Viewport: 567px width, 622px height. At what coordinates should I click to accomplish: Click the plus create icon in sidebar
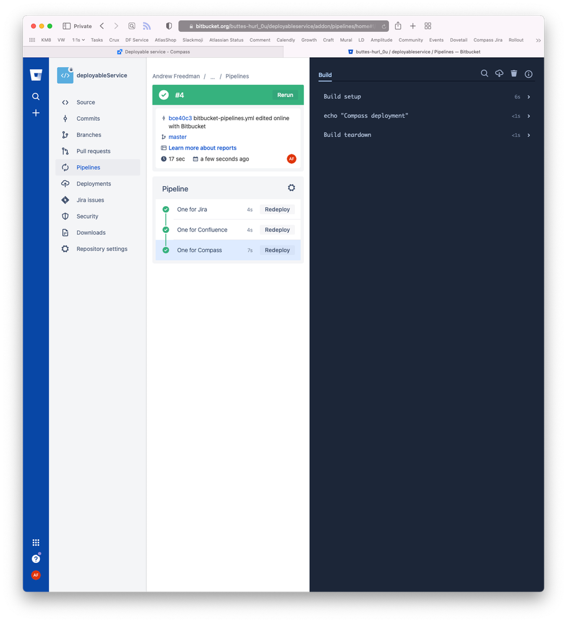coord(35,113)
